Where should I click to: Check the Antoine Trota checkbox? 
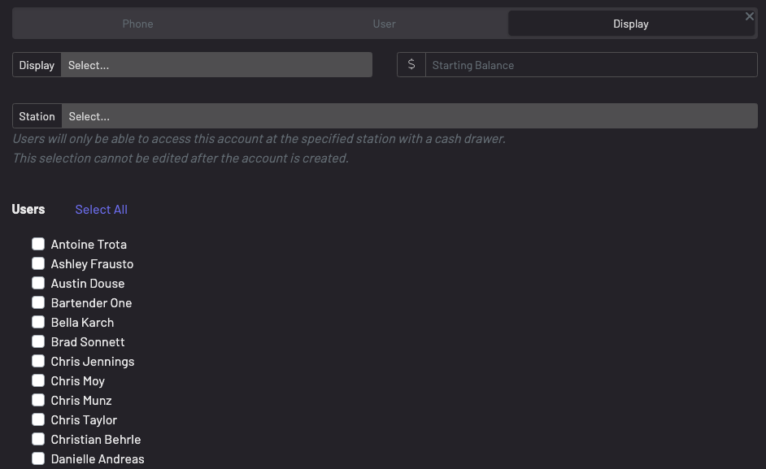pos(38,244)
